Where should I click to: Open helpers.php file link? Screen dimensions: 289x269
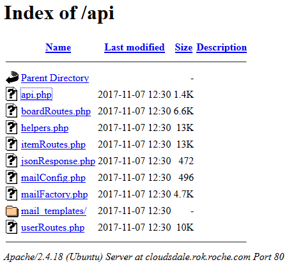pyautogui.click(x=45, y=128)
